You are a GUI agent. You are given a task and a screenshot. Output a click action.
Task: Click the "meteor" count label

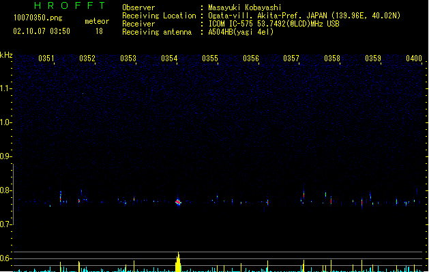[97, 21]
